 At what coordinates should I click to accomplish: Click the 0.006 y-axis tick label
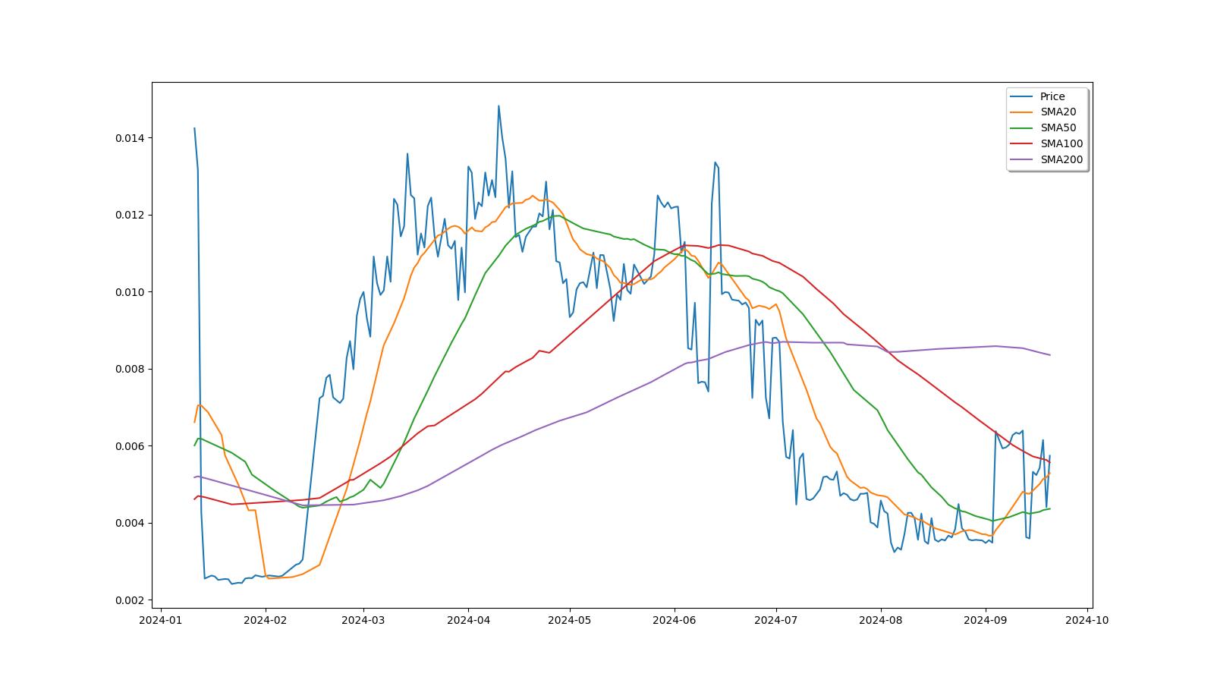tap(129, 446)
